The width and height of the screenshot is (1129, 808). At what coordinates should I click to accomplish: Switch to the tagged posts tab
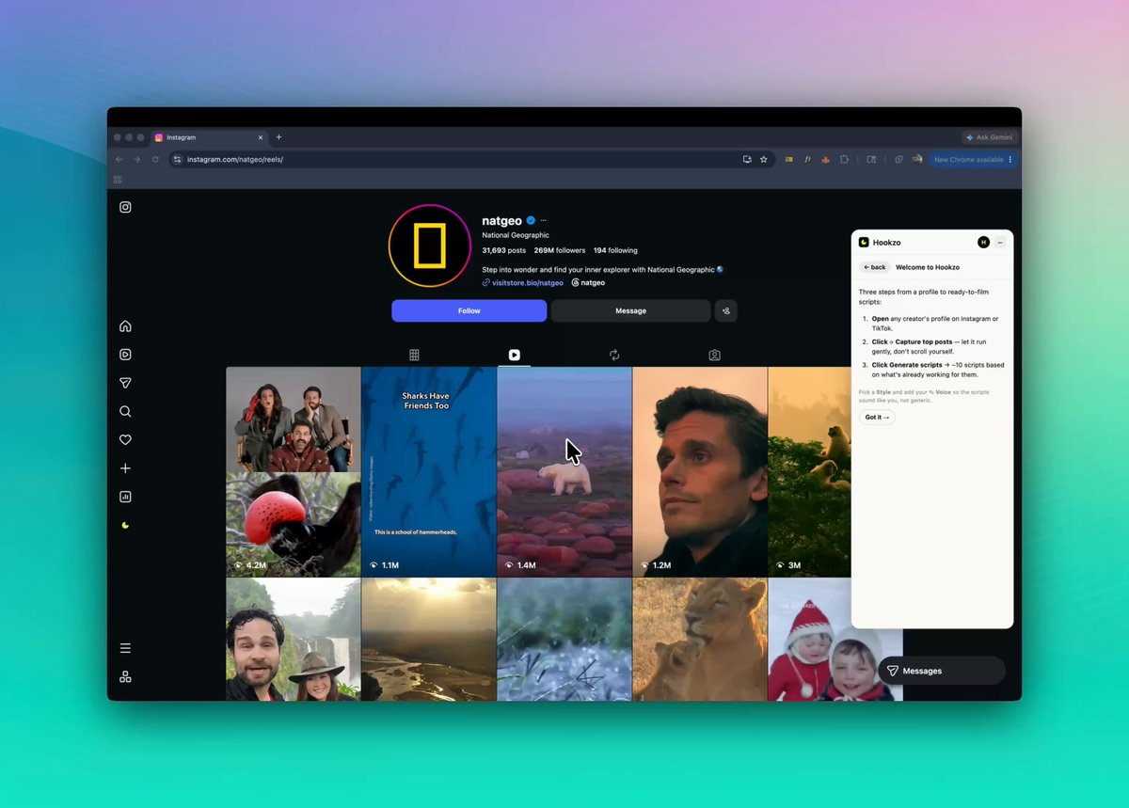click(715, 355)
